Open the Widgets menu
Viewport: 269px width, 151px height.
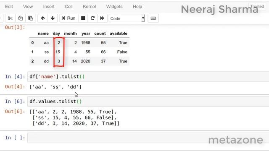[x=114, y=7]
